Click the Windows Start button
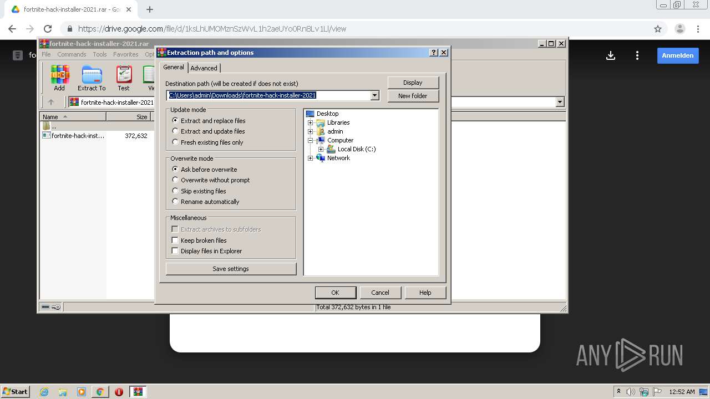The height and width of the screenshot is (399, 710). click(16, 392)
